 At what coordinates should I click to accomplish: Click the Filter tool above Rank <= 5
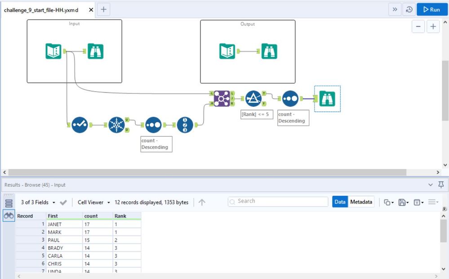[253, 99]
